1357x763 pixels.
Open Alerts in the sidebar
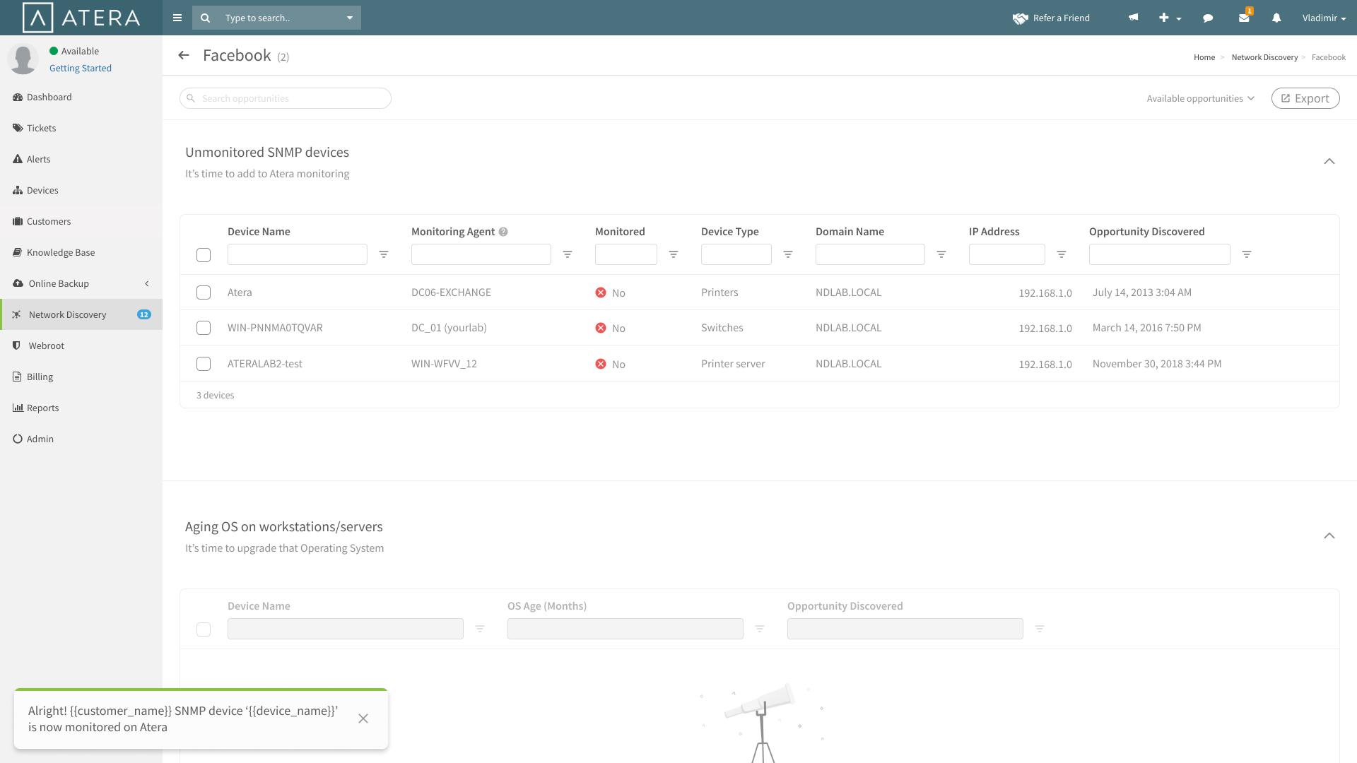point(81,159)
